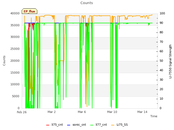Viewport: 174px width, 130px height.
Task: Click the 60 right axis label
Action: (161, 51)
